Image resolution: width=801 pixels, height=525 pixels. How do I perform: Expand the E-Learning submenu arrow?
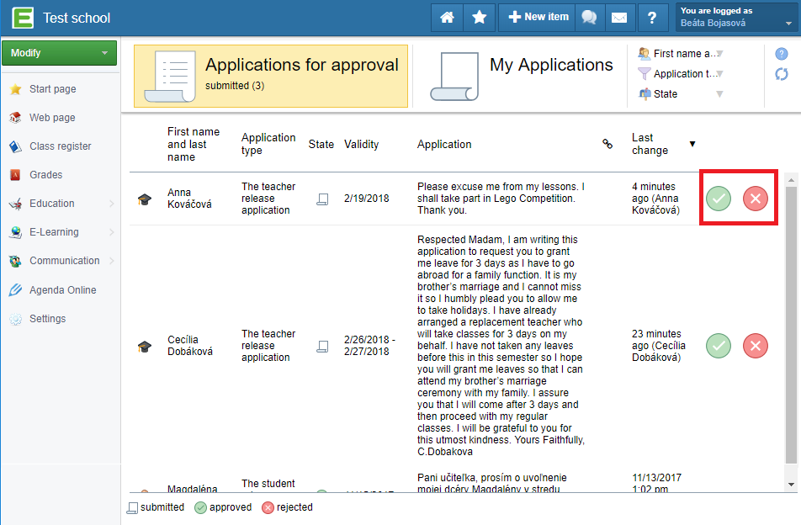(112, 232)
